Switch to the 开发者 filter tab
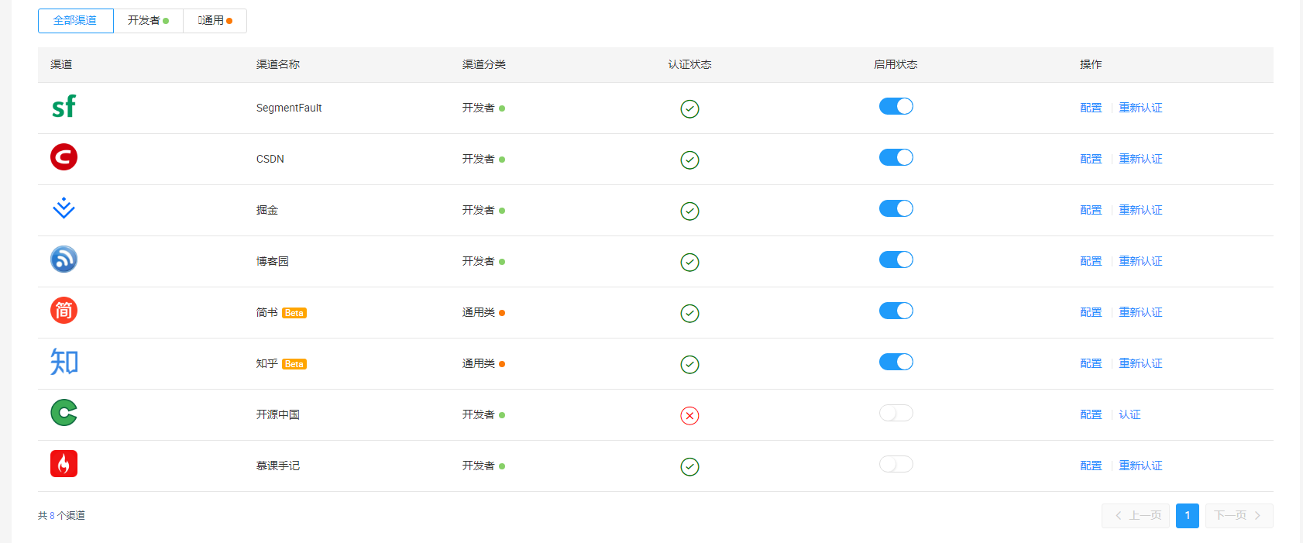Image resolution: width=1303 pixels, height=543 pixels. (x=148, y=21)
